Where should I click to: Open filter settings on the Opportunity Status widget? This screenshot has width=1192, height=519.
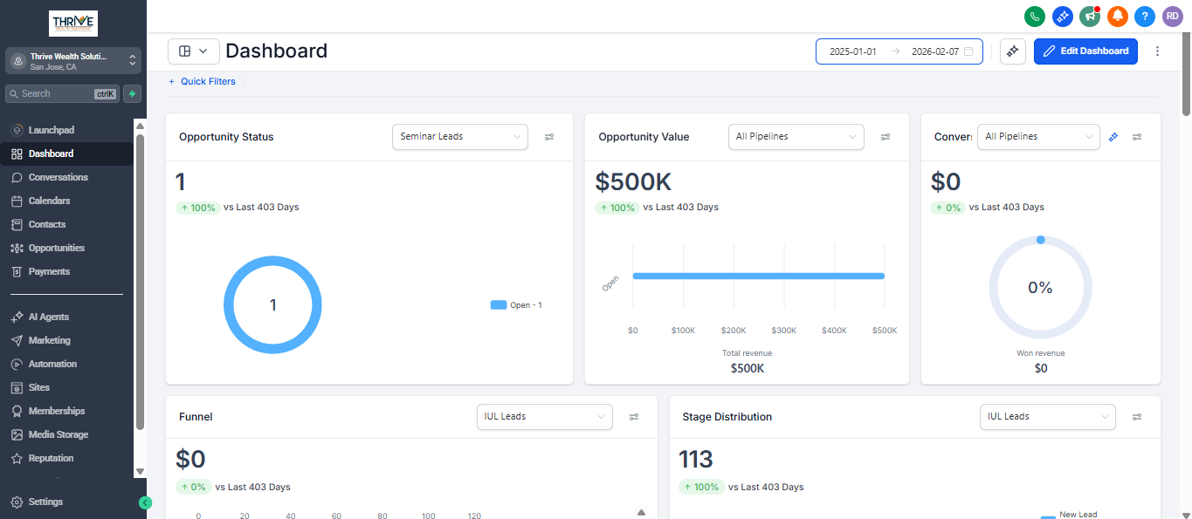click(x=549, y=137)
